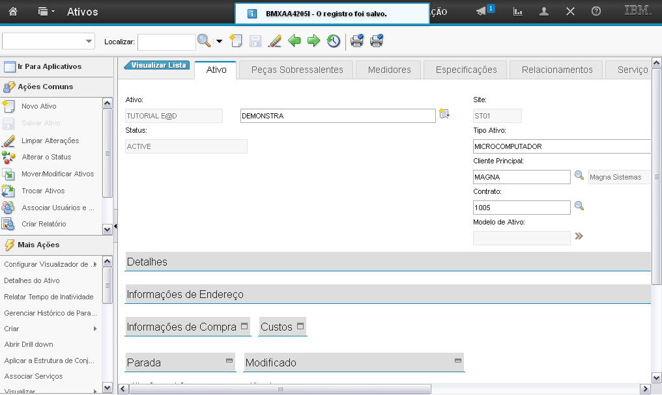Open the bulletin board megaphone notifications
The width and height of the screenshot is (662, 395).
point(482,12)
